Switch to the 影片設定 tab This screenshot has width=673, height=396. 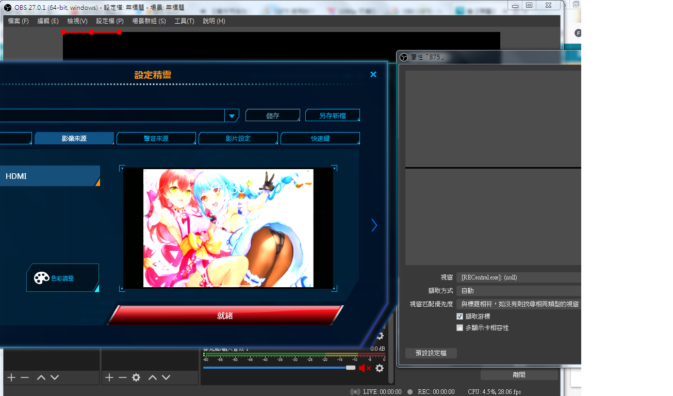(238, 138)
